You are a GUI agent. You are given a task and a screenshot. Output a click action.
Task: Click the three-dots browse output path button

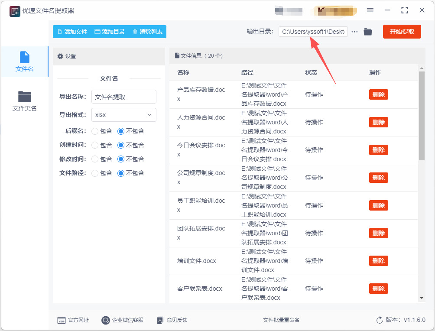[x=354, y=32]
